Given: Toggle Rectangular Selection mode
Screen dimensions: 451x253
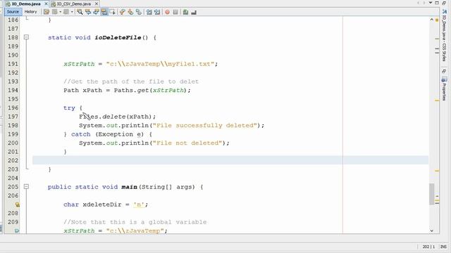Looking at the screenshot, I should pos(112,12).
